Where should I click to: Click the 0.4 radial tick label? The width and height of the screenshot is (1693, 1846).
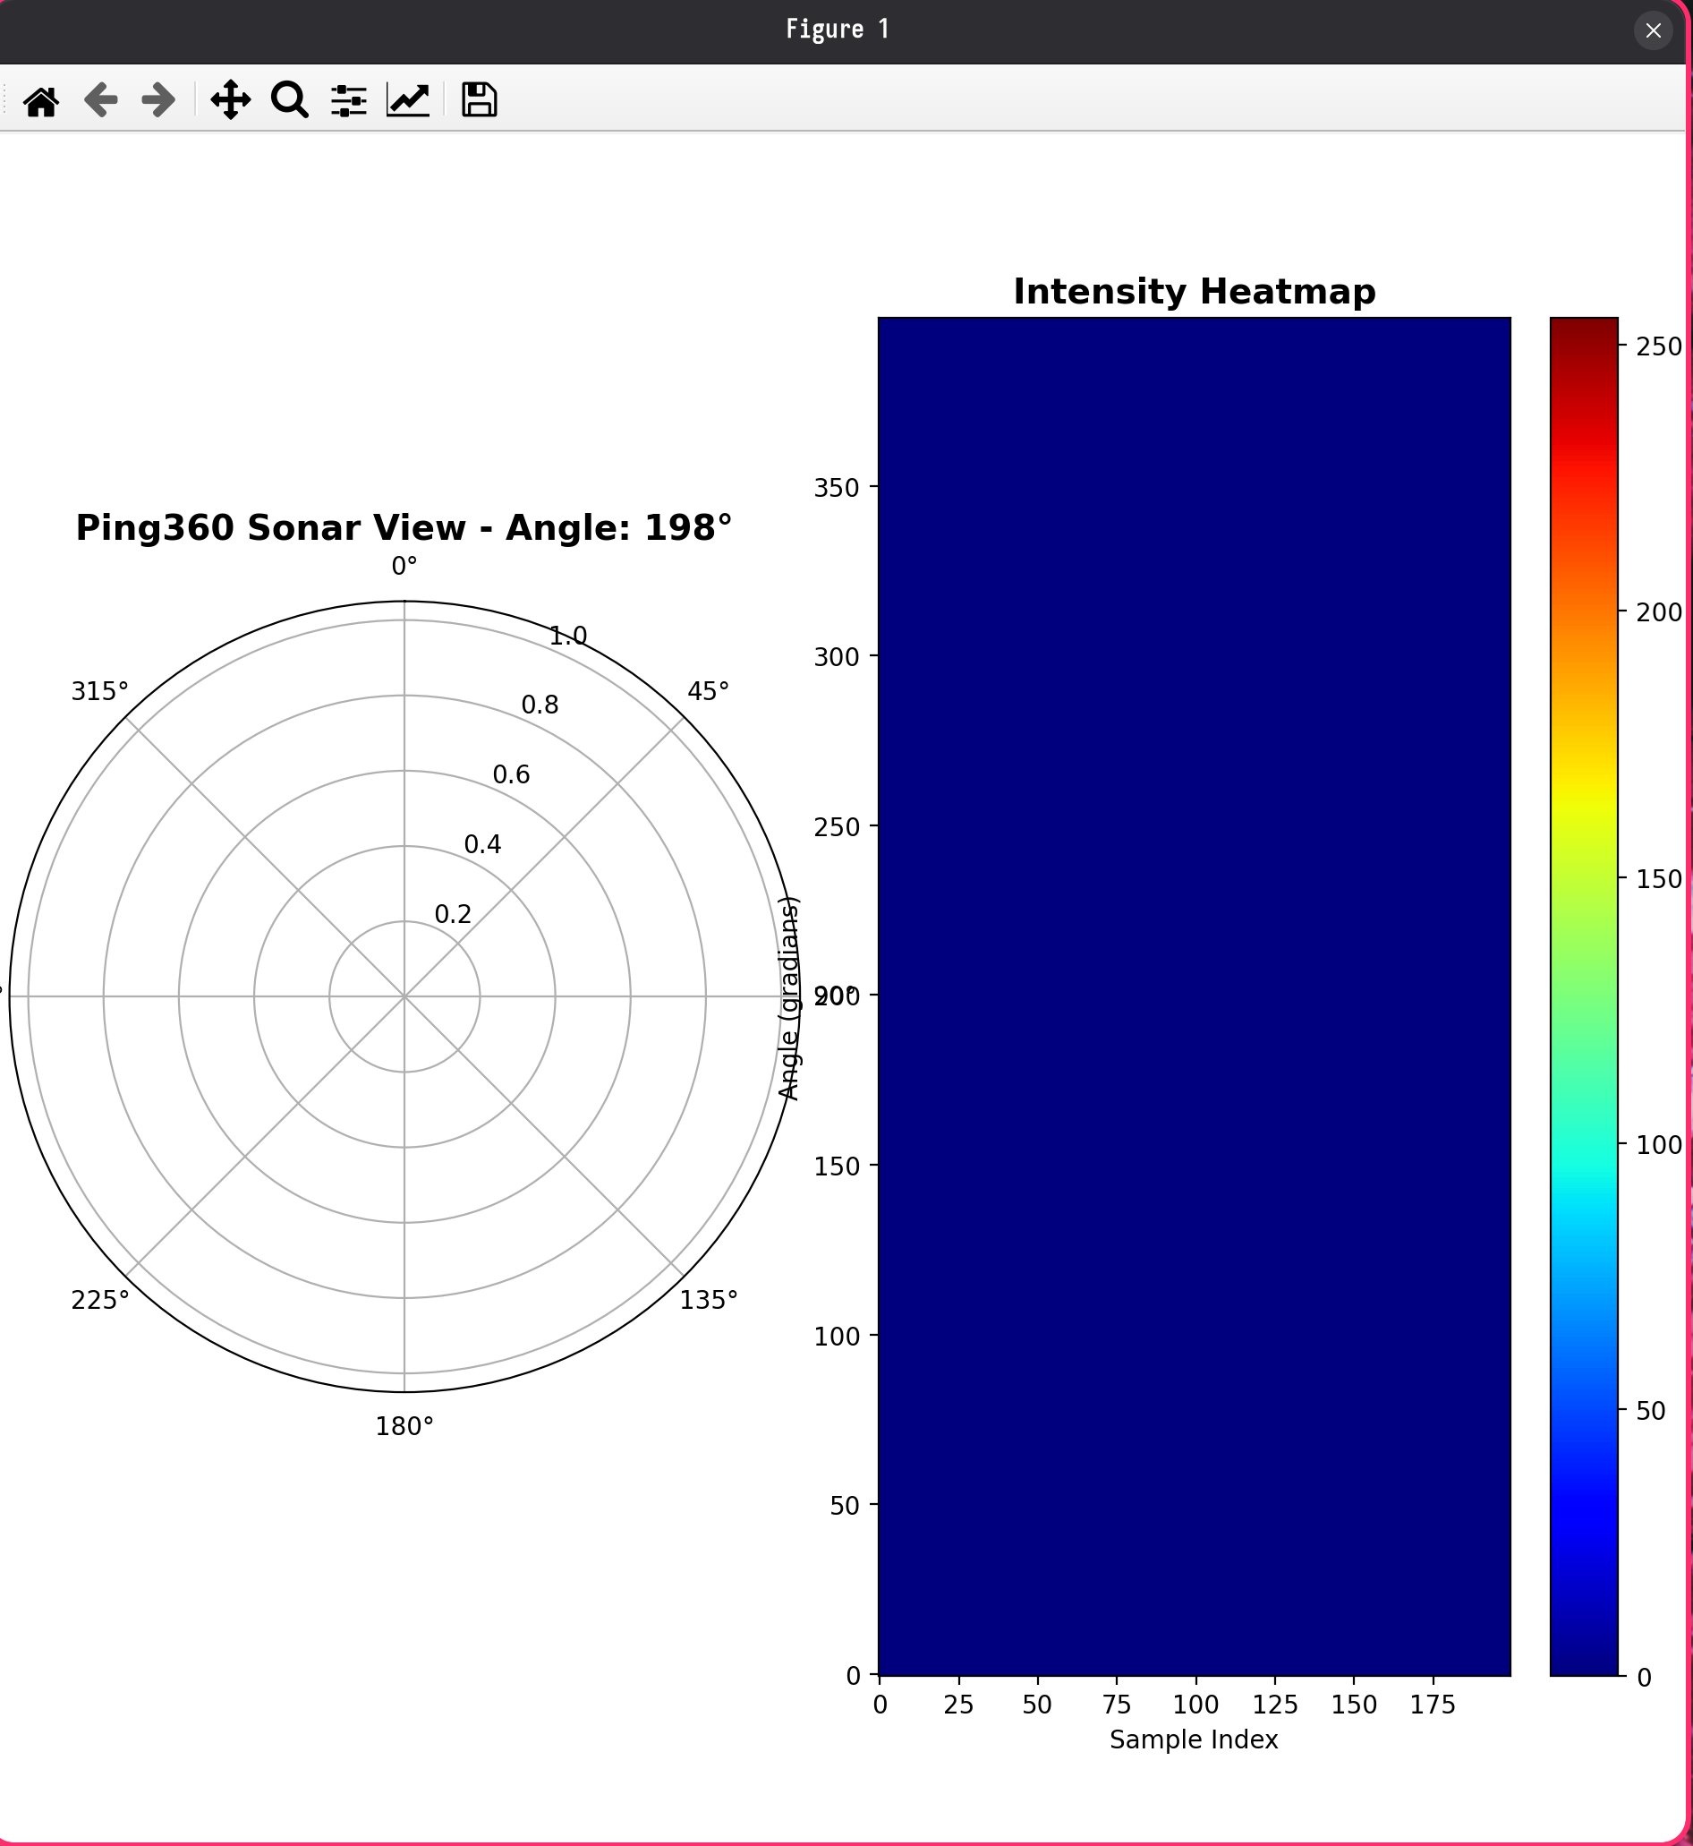pos(483,844)
